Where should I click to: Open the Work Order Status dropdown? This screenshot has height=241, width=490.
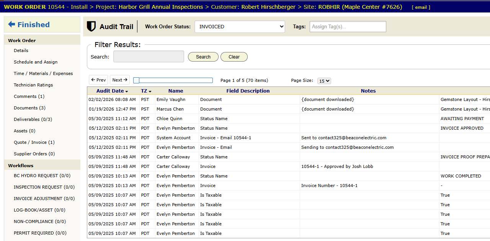(x=240, y=26)
